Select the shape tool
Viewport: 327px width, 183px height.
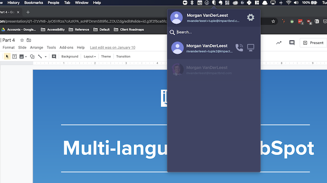coord(32,57)
